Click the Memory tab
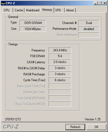This screenshot has height=132, width=108. (47, 10)
